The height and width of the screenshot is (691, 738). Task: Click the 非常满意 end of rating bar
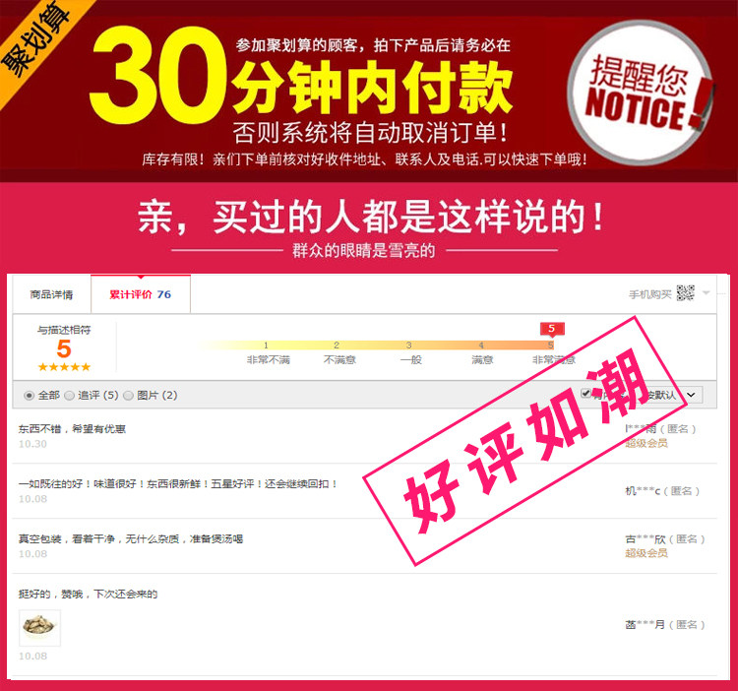[553, 360]
